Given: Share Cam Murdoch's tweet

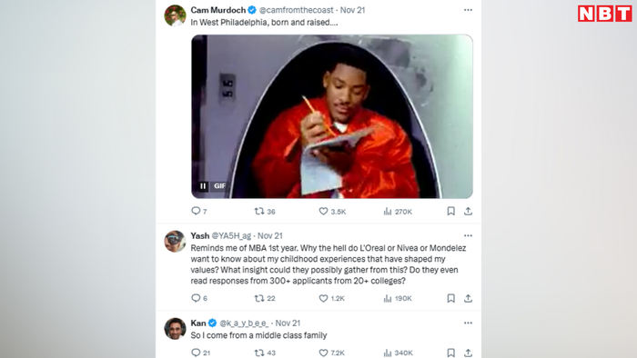Looking at the screenshot, I should [x=468, y=211].
